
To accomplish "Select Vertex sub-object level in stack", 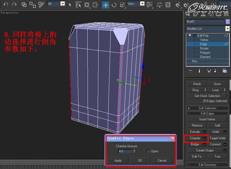I will click(204, 40).
